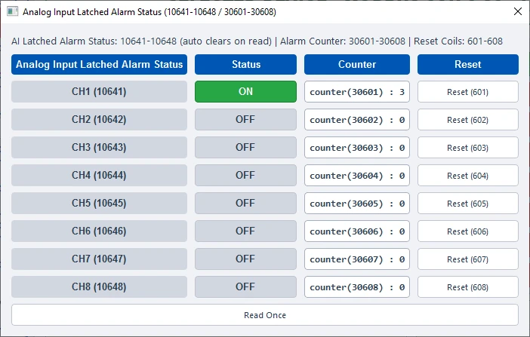
Task: Click the CH7 (10647) channel label
Action: 99,259
